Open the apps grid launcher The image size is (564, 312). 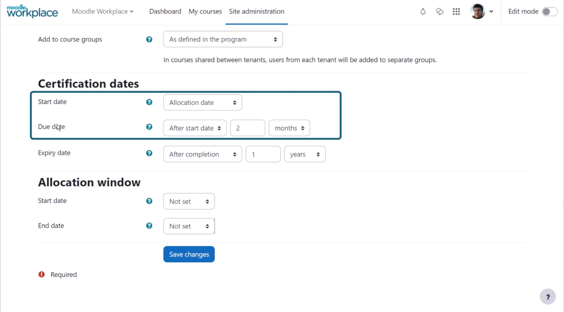[456, 11]
